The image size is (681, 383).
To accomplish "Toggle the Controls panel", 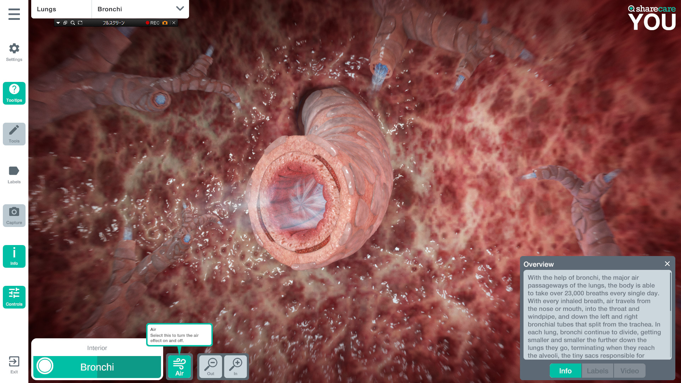I will [x=14, y=297].
